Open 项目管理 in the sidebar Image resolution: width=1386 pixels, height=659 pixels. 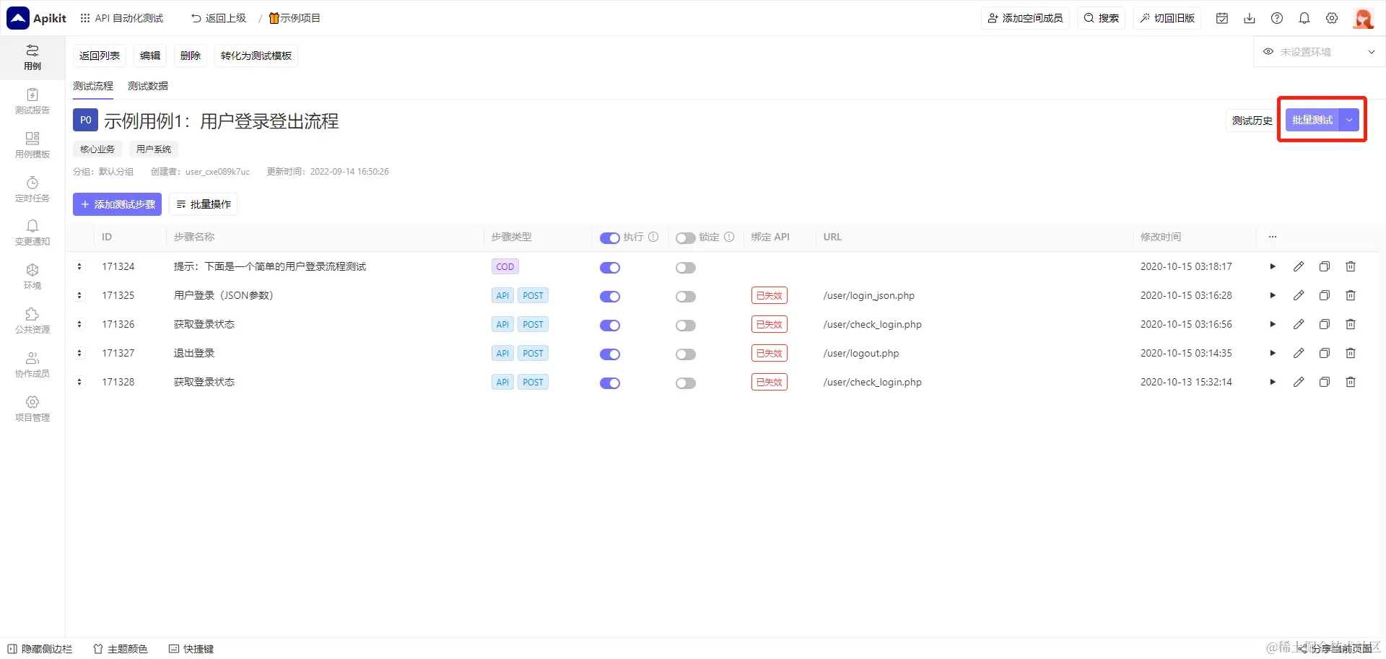[32, 409]
